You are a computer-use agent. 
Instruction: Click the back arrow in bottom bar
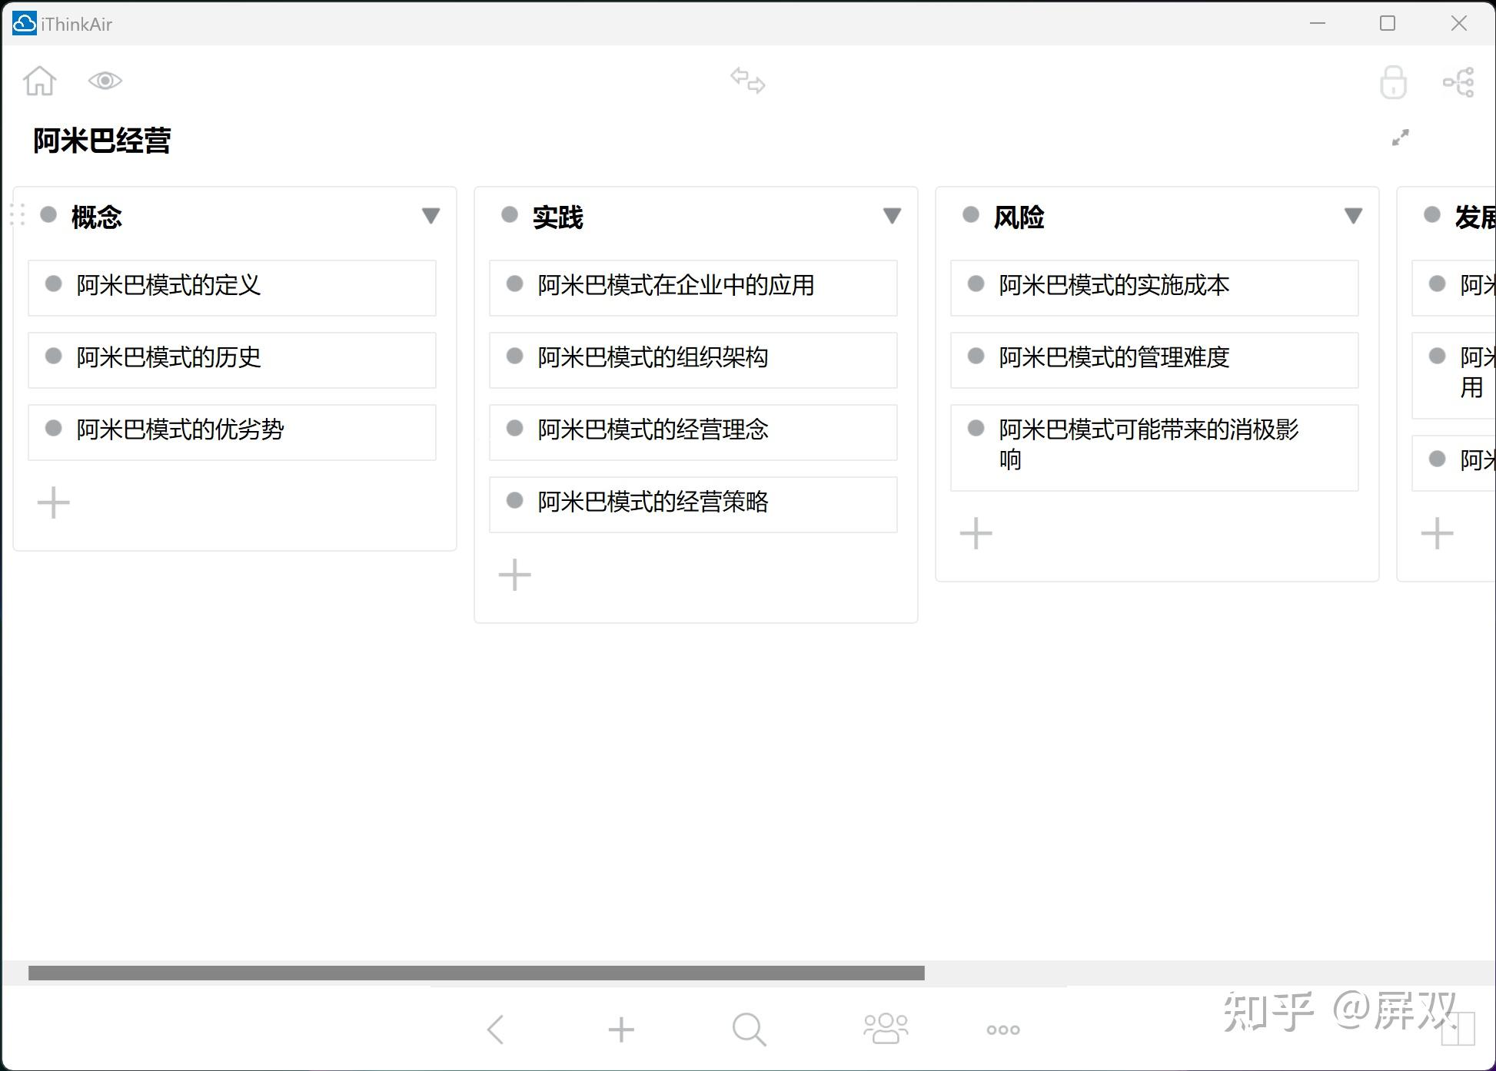pos(496,1030)
